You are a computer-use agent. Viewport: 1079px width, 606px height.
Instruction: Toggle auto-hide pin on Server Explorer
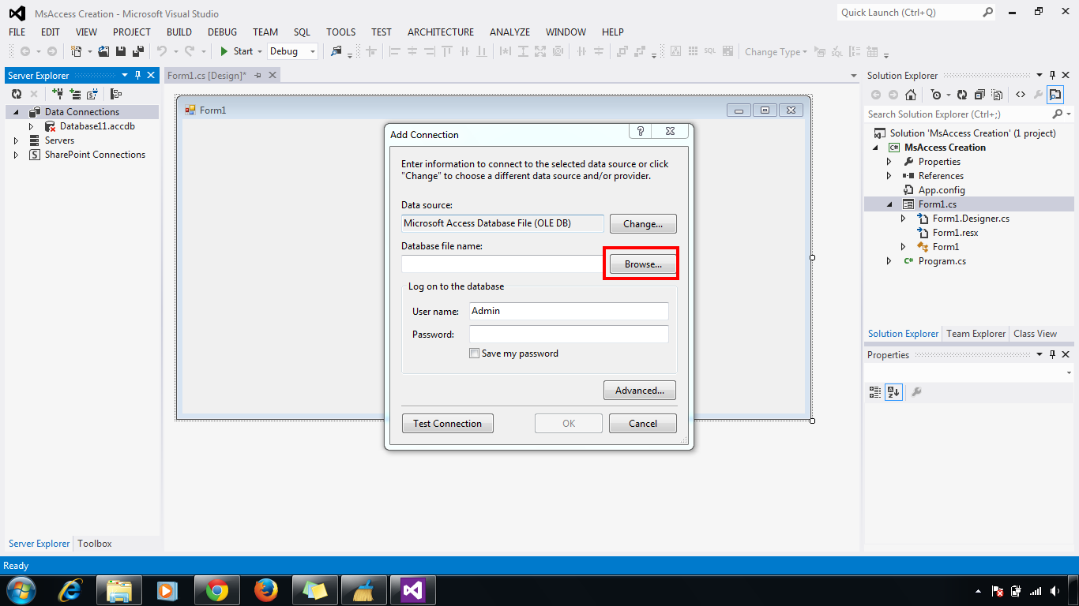pos(137,75)
